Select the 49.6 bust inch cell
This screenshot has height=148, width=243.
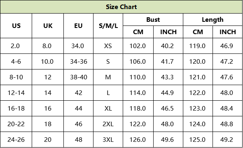[x=168, y=140]
